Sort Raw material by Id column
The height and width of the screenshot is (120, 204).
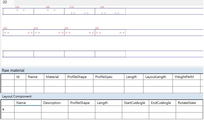coord(20,77)
